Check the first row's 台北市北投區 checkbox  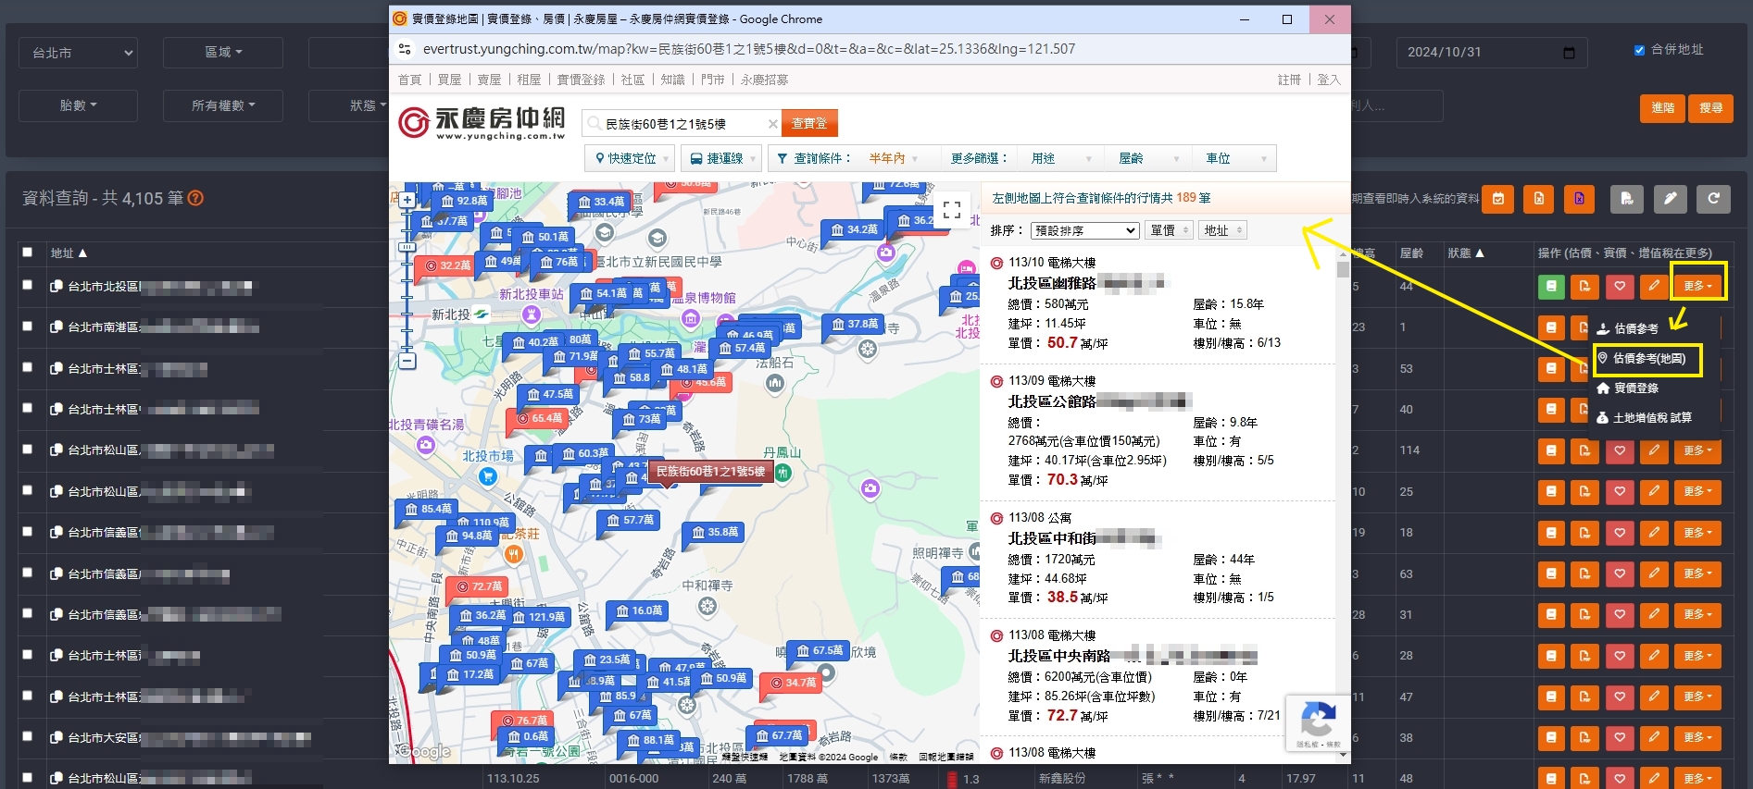(28, 286)
